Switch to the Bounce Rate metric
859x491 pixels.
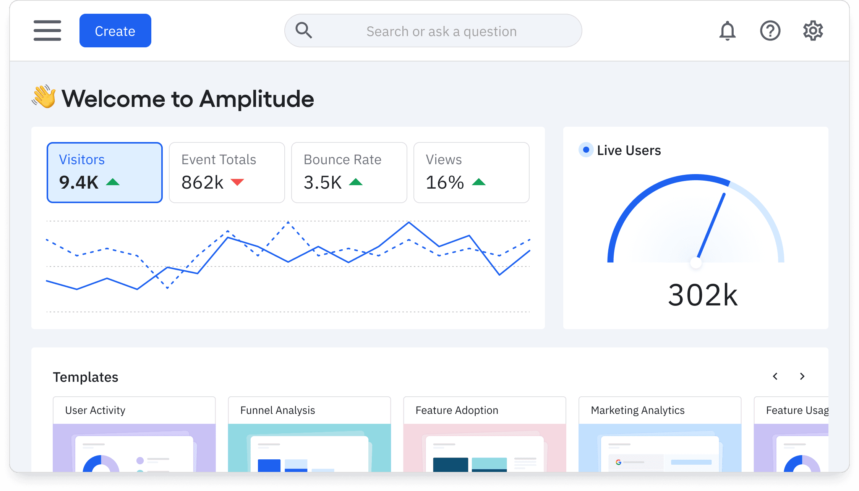pos(349,172)
